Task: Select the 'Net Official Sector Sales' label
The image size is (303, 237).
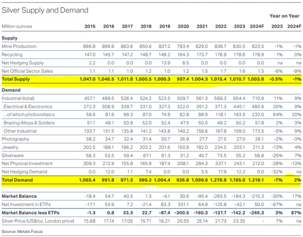Action: click(27, 71)
